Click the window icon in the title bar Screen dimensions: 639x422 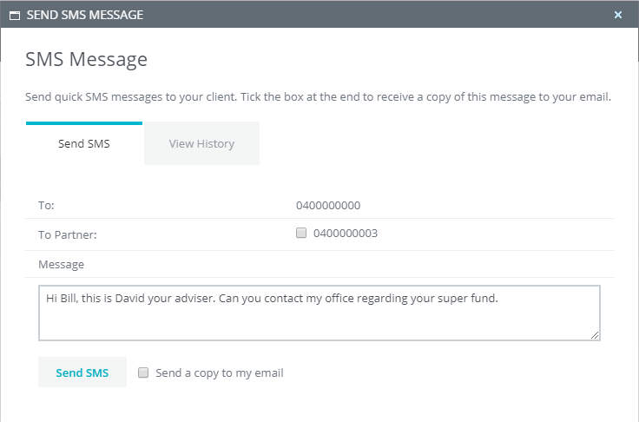click(x=14, y=15)
